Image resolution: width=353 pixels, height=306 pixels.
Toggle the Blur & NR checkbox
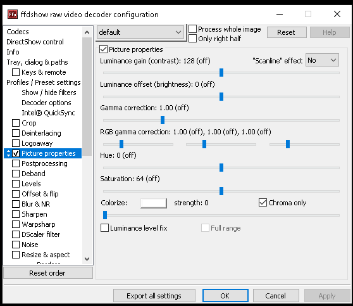point(16,204)
